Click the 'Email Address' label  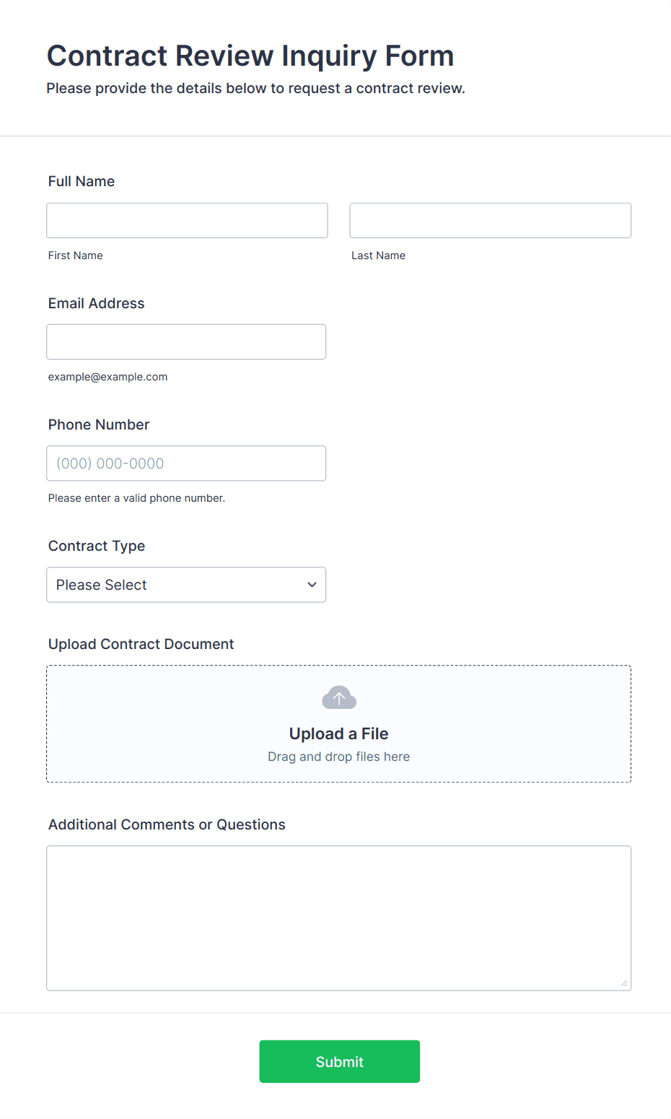coord(96,303)
